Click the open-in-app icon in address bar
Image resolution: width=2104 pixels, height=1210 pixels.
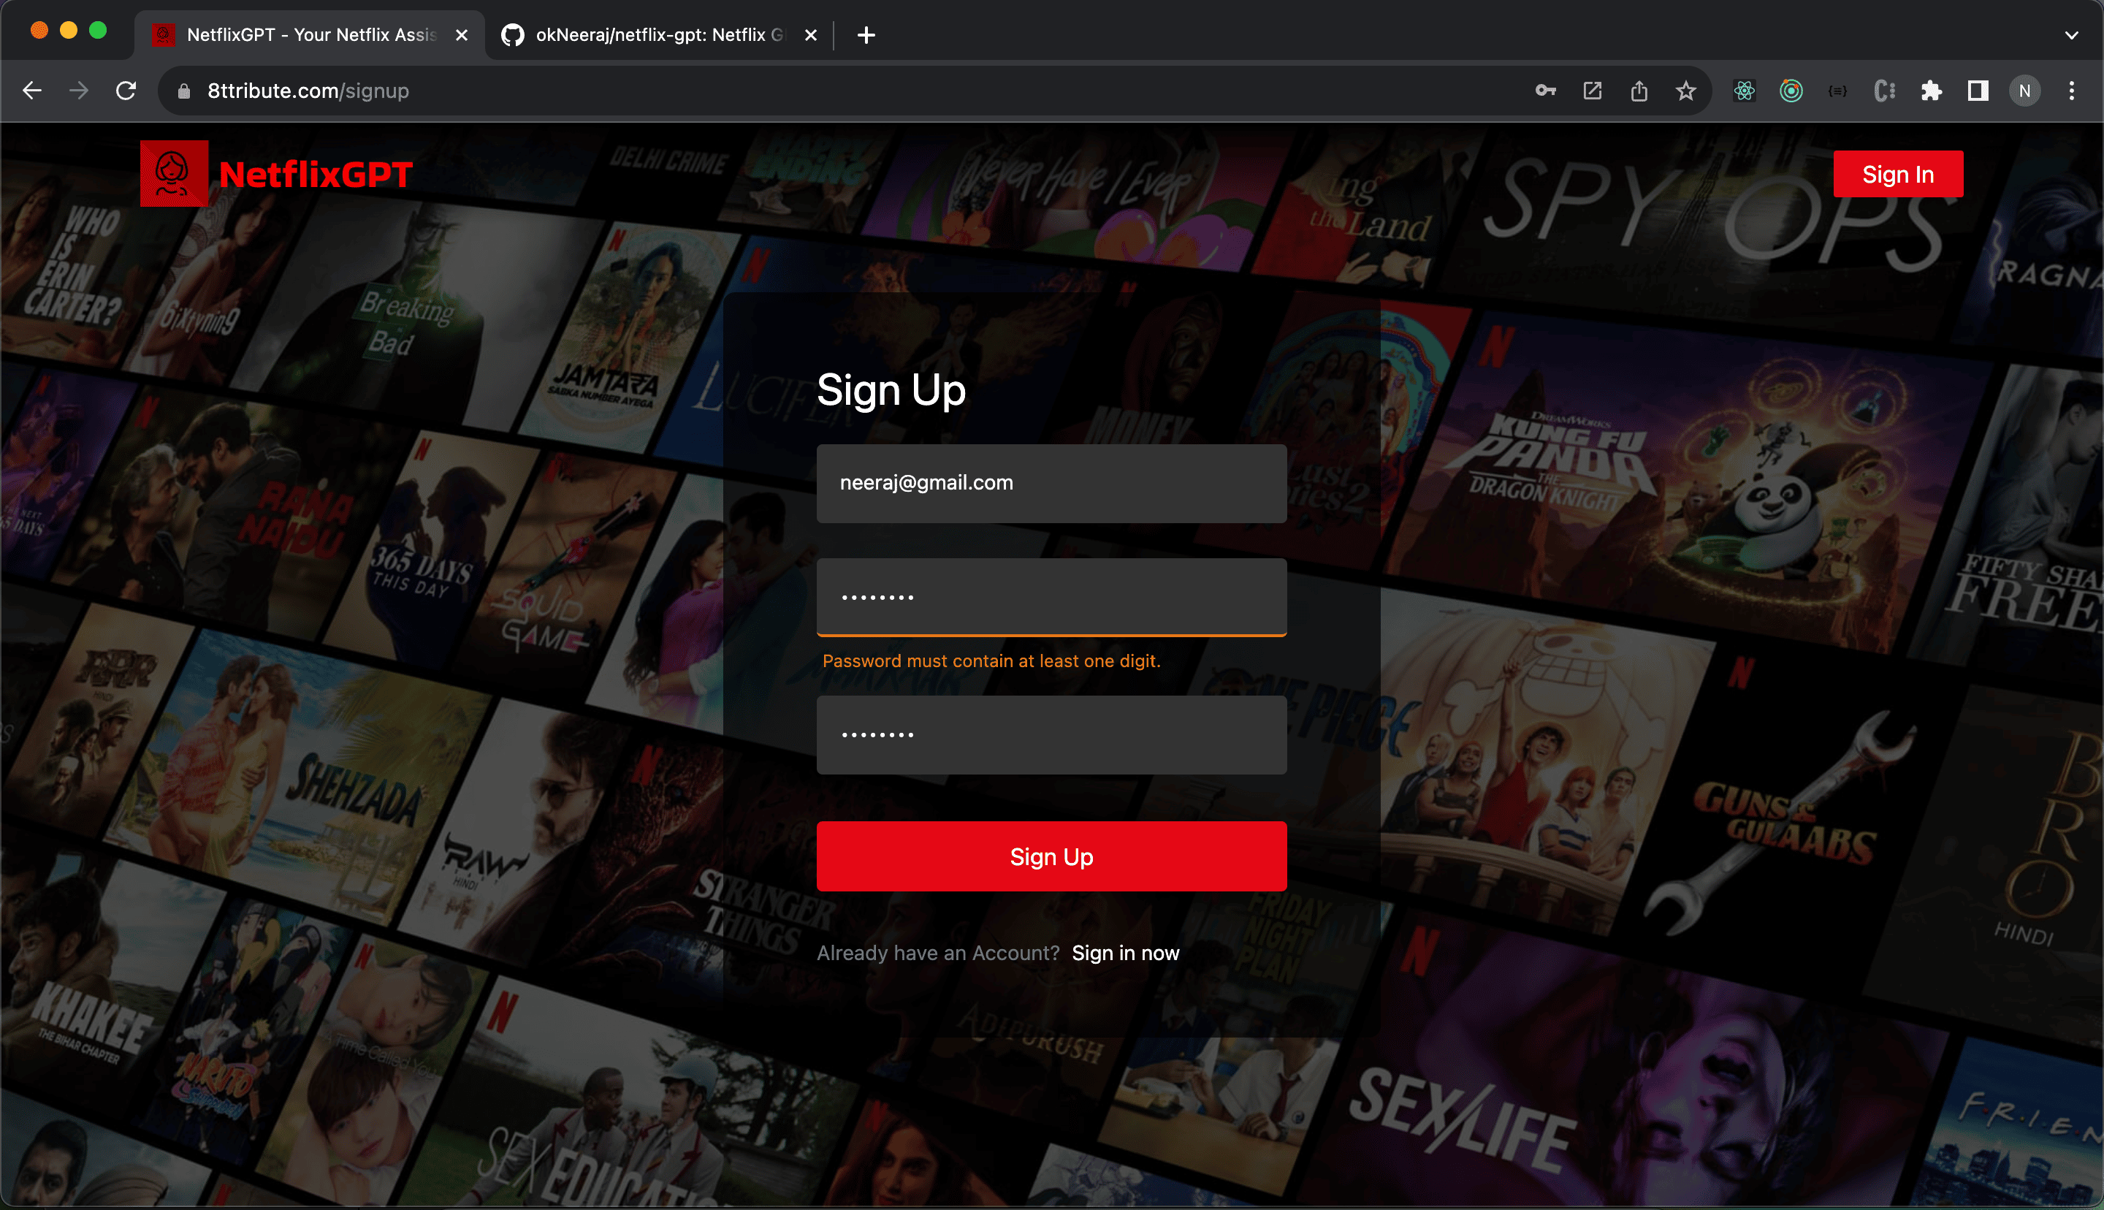tap(1593, 91)
